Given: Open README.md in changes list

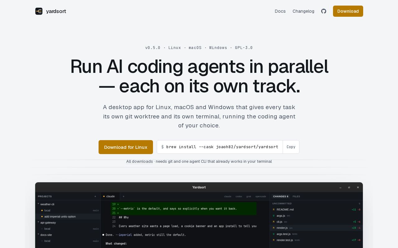Looking at the screenshot, I should [316, 210].
